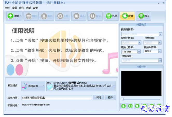
Task: Click the preview seek slider handle
Action: point(123,99)
